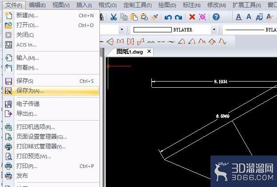277x187 pixels.
Task: Click the underlined A text style icon
Action: (x=239, y=17)
